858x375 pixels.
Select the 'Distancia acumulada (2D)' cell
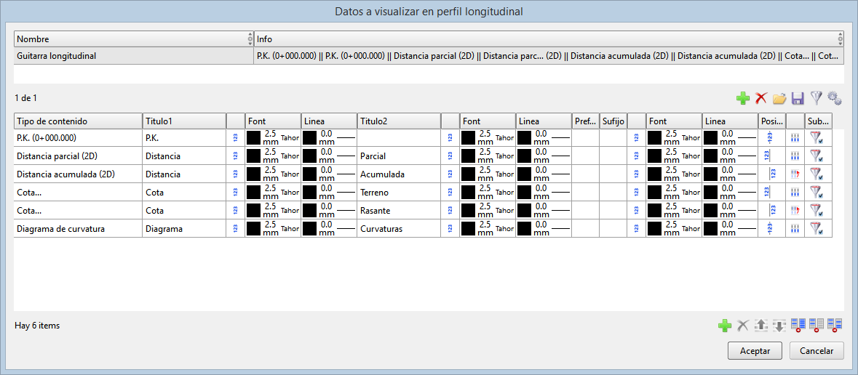[x=78, y=174]
